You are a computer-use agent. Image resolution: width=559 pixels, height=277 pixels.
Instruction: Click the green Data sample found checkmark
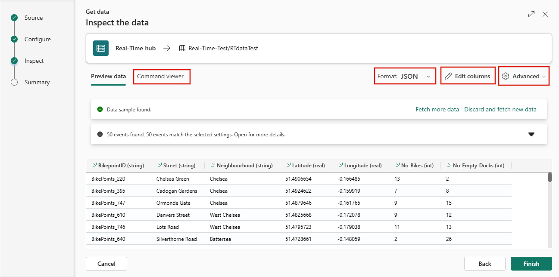point(100,109)
